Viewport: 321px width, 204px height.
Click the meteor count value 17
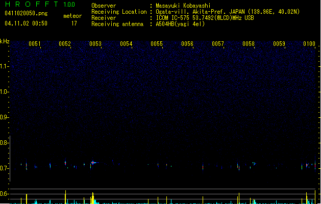(x=74, y=23)
